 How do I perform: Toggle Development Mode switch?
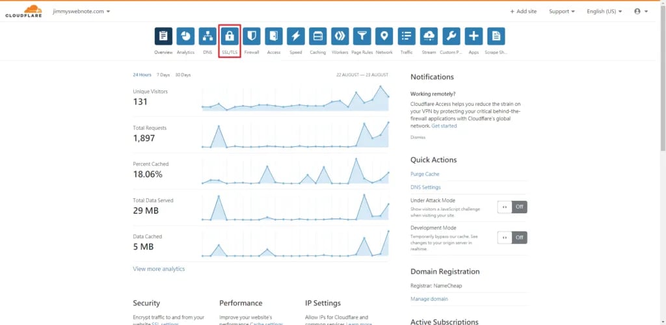513,238
